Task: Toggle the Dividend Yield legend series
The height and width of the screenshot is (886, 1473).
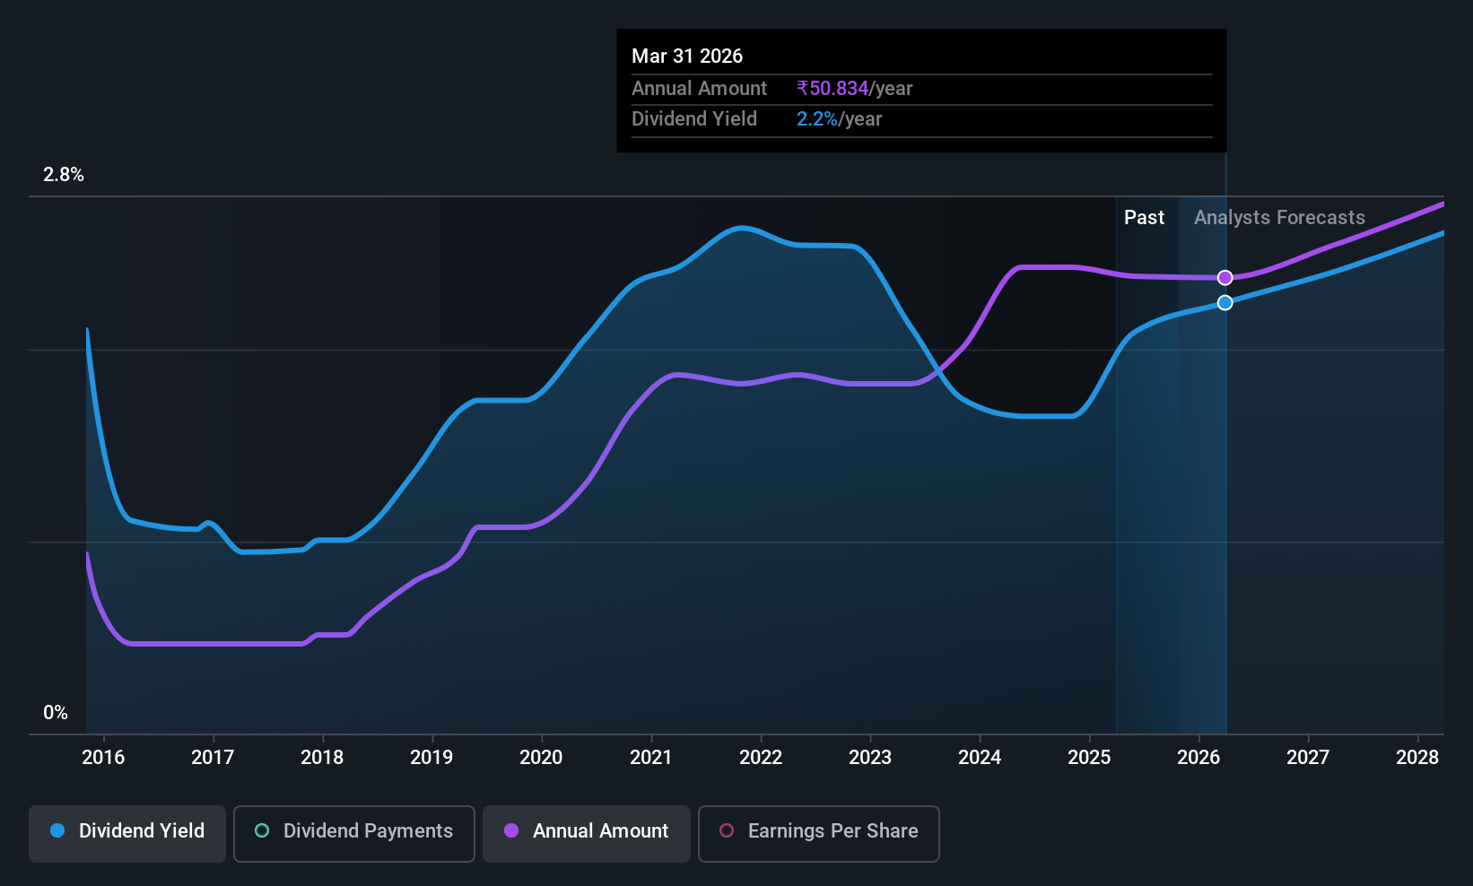Action: 127,834
